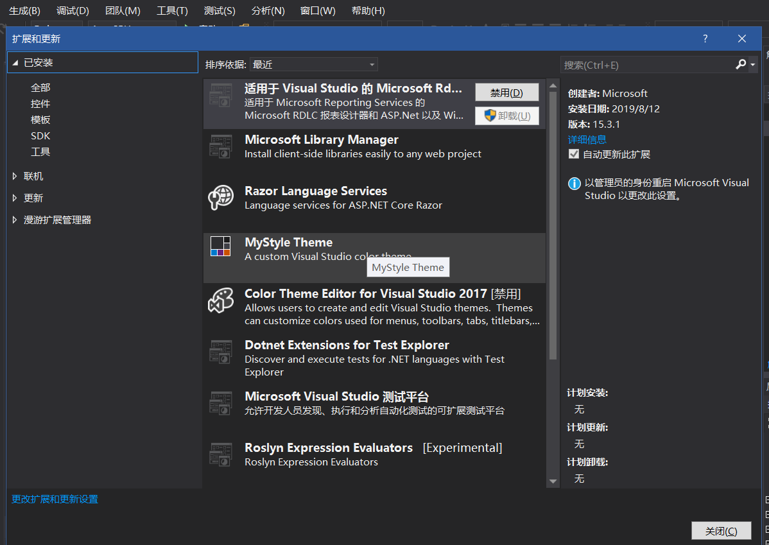The height and width of the screenshot is (545, 769).
Task: Click the 卸载(U) button
Action: point(506,116)
